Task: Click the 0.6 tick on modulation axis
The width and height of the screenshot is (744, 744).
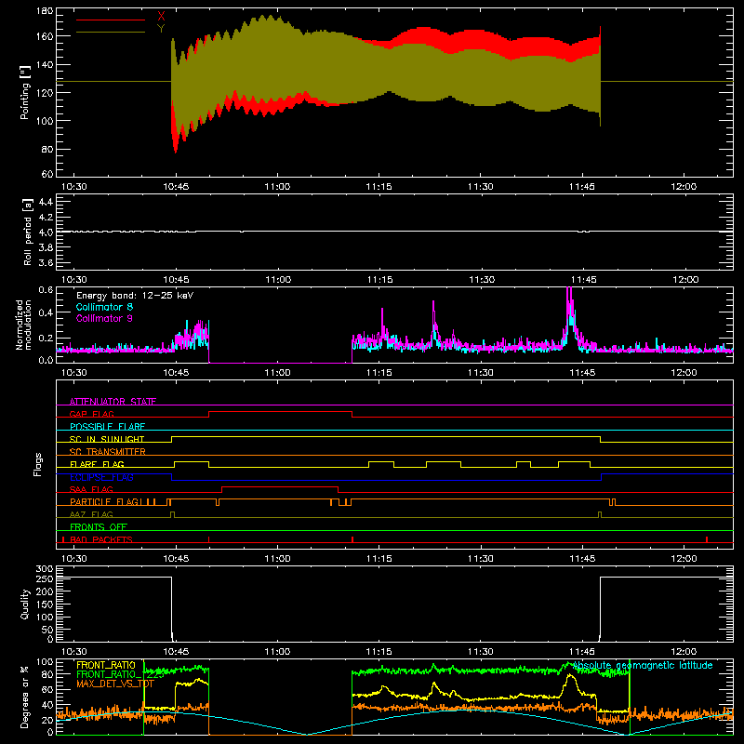Action: click(x=46, y=289)
